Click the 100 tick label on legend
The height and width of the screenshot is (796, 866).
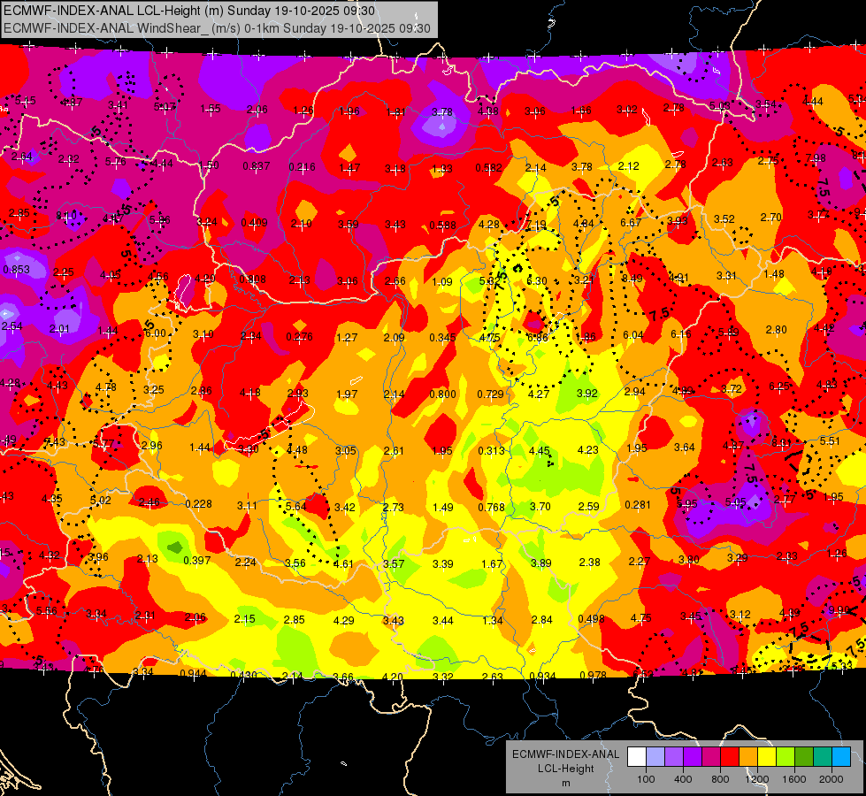pos(647,779)
